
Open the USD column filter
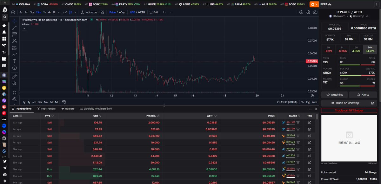[100, 116]
